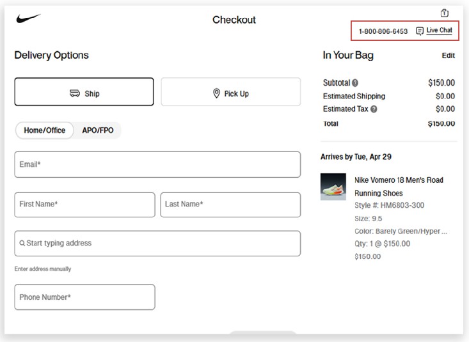469x342 pixels.
Task: Click the Style # HM6803-300 text
Action: pyautogui.click(x=389, y=205)
